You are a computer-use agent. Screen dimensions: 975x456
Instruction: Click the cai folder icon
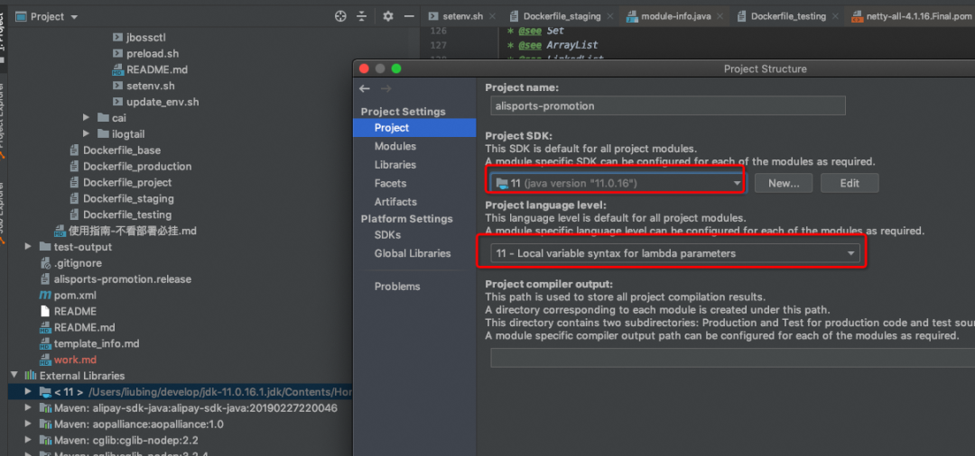tap(103, 118)
